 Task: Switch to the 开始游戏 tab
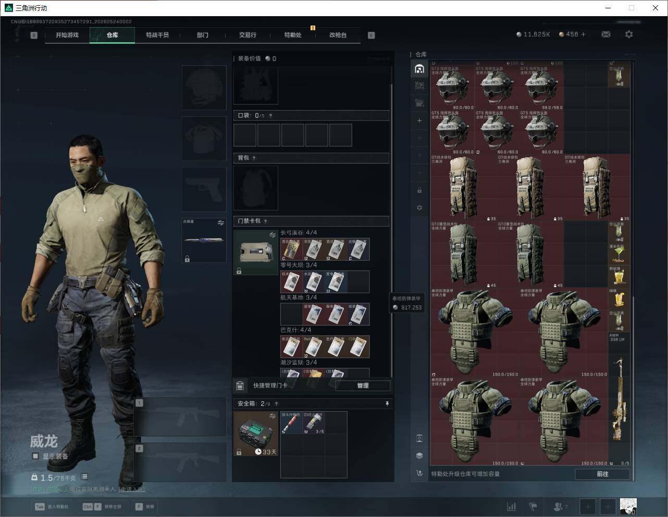(x=67, y=35)
